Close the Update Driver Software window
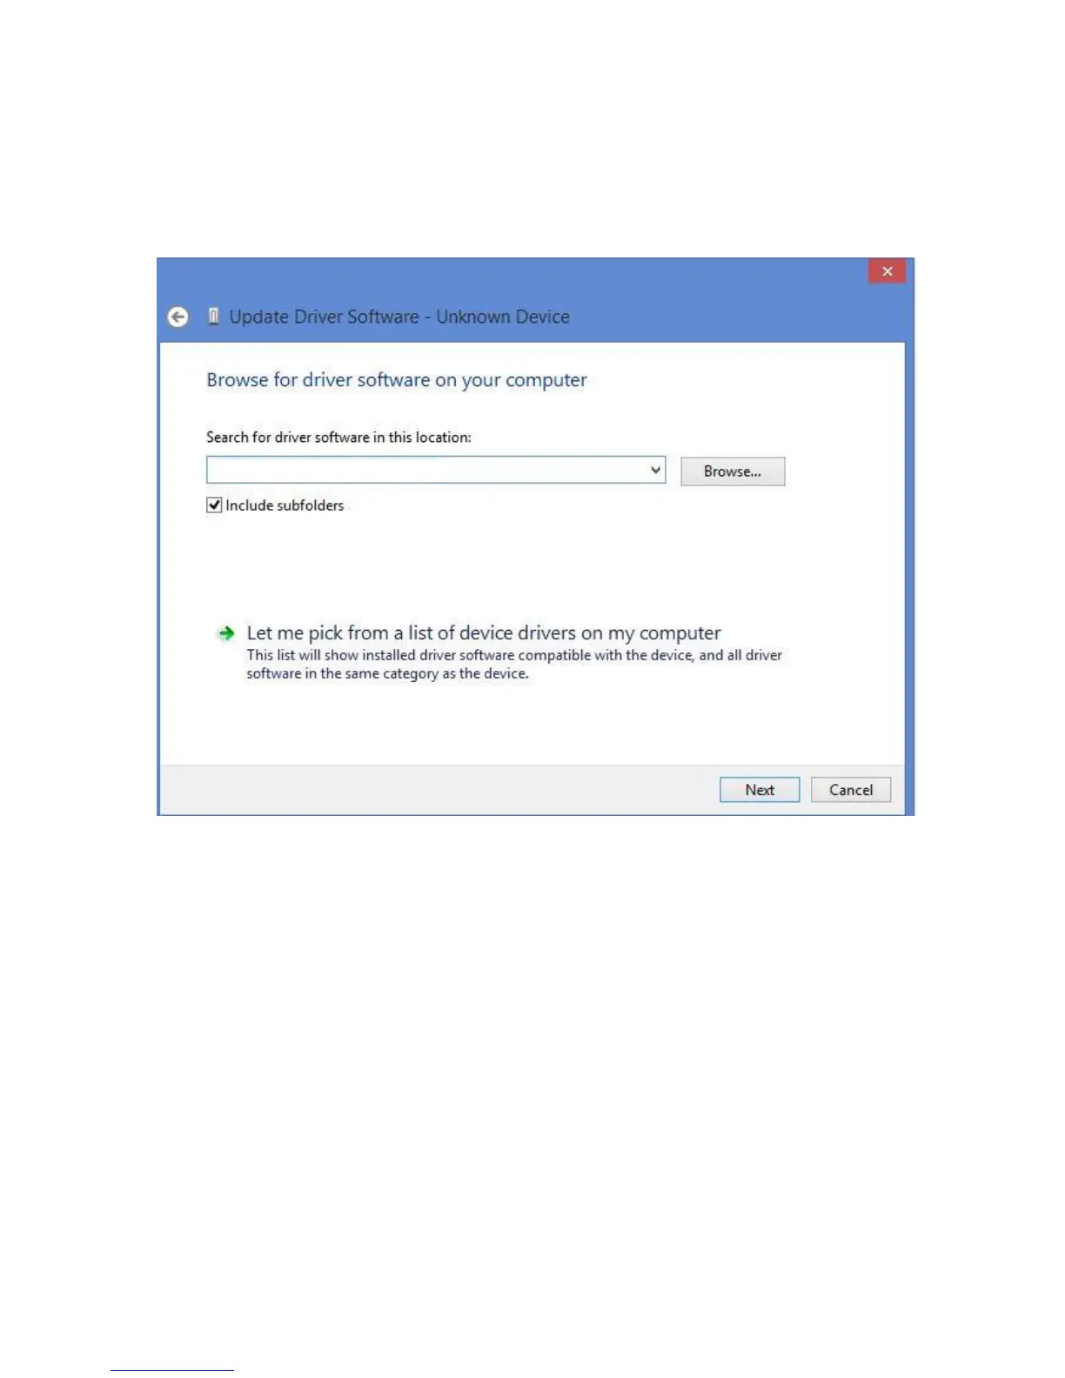Image resolution: width=1065 pixels, height=1378 pixels. coord(887,271)
